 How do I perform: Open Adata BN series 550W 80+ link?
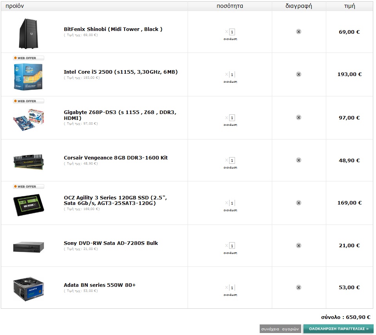pyautogui.click(x=100, y=285)
